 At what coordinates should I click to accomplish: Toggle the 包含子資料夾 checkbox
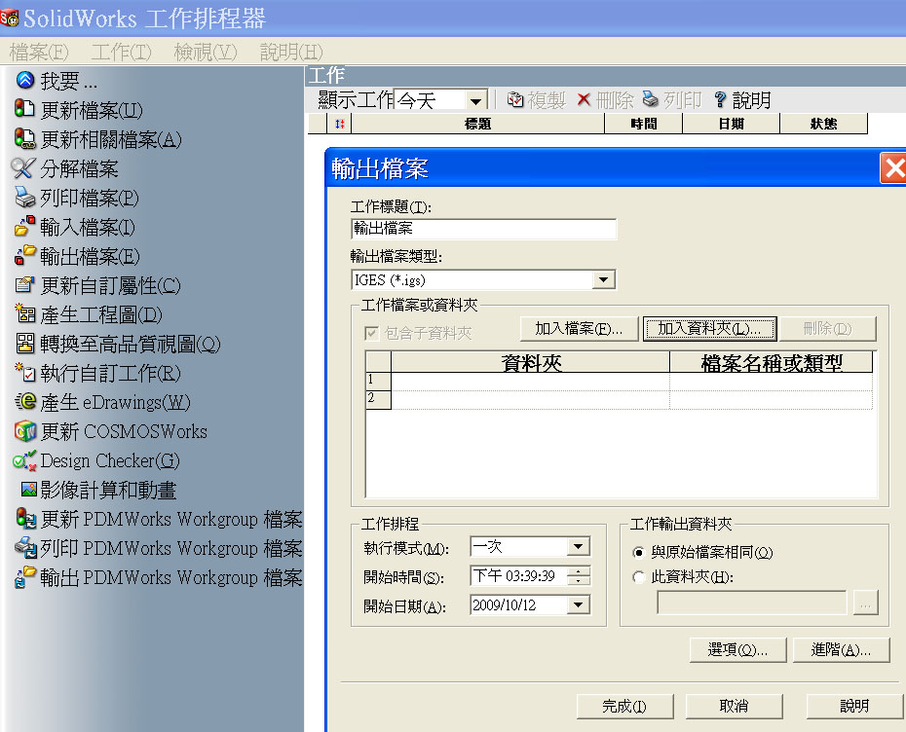coord(371,333)
